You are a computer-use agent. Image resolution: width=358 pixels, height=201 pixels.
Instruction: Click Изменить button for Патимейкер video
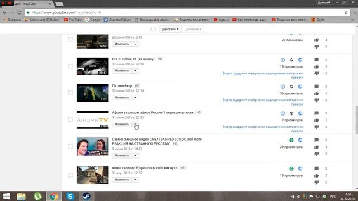click(x=122, y=98)
